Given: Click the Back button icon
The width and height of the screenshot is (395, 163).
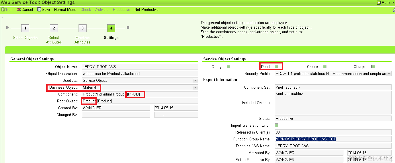Looking at the screenshot, I should [378, 3].
